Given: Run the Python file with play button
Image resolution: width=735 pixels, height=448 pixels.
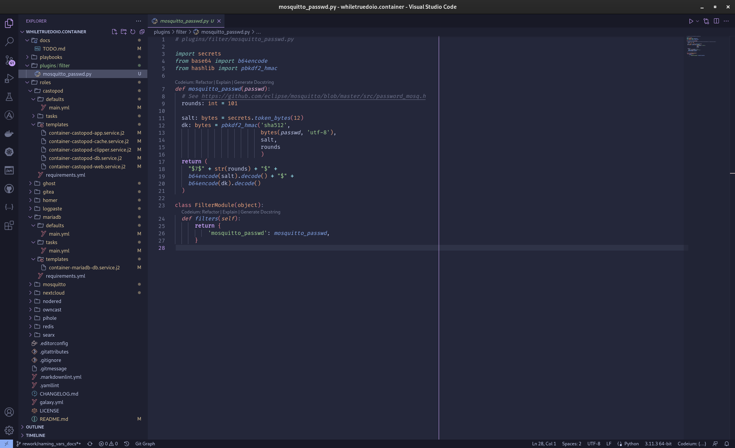Looking at the screenshot, I should (x=691, y=21).
